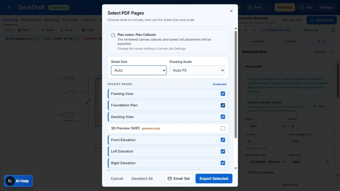
Task: Click the Save button in header
Action: (255, 7)
